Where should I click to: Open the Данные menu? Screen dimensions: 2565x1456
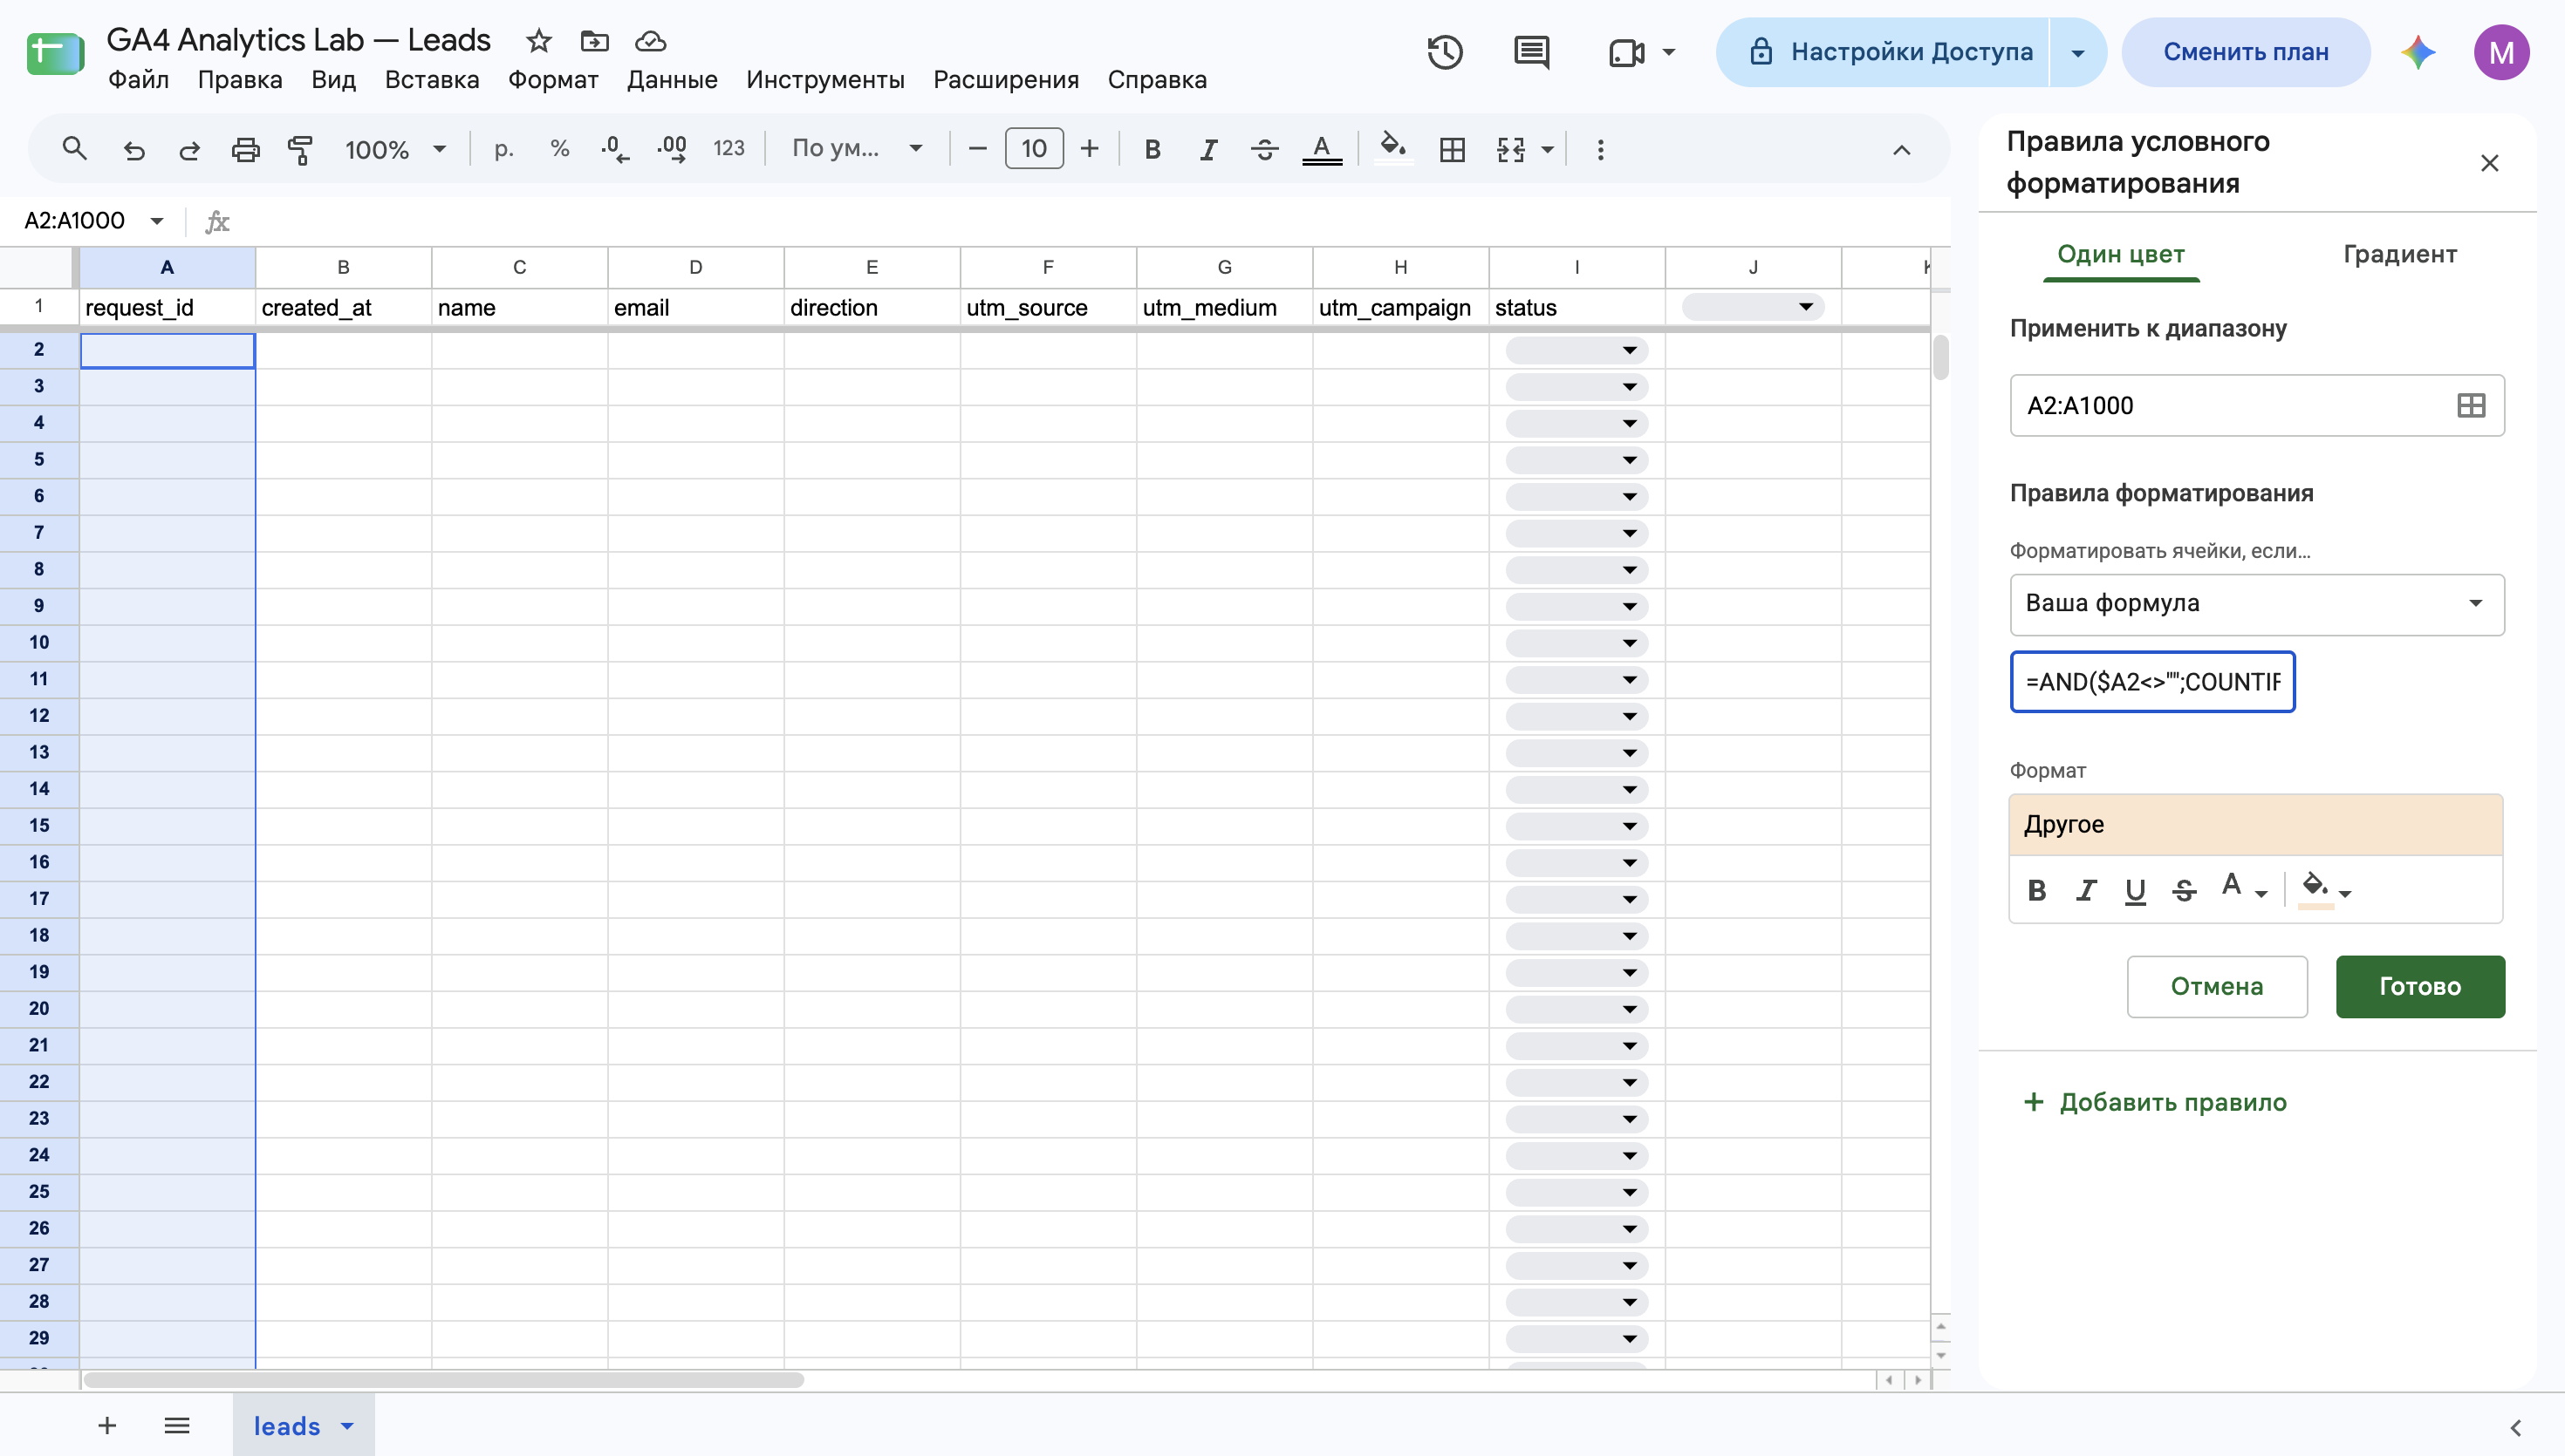(673, 80)
